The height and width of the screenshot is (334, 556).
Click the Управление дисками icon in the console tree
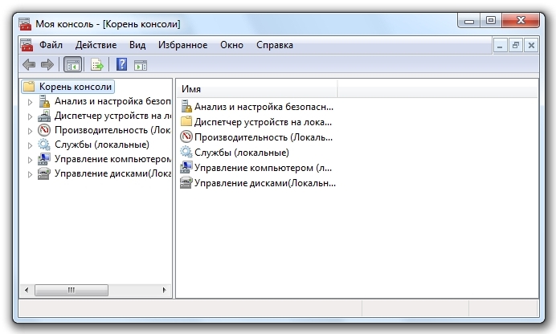[45, 174]
